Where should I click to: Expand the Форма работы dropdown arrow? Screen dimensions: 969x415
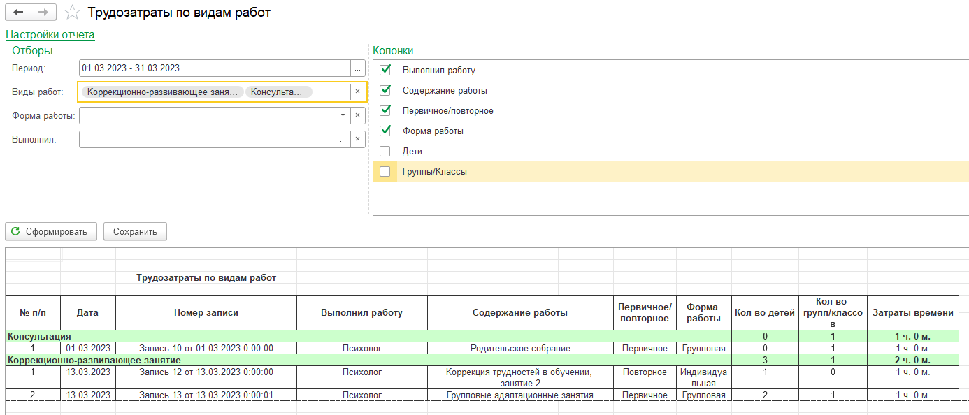[343, 115]
